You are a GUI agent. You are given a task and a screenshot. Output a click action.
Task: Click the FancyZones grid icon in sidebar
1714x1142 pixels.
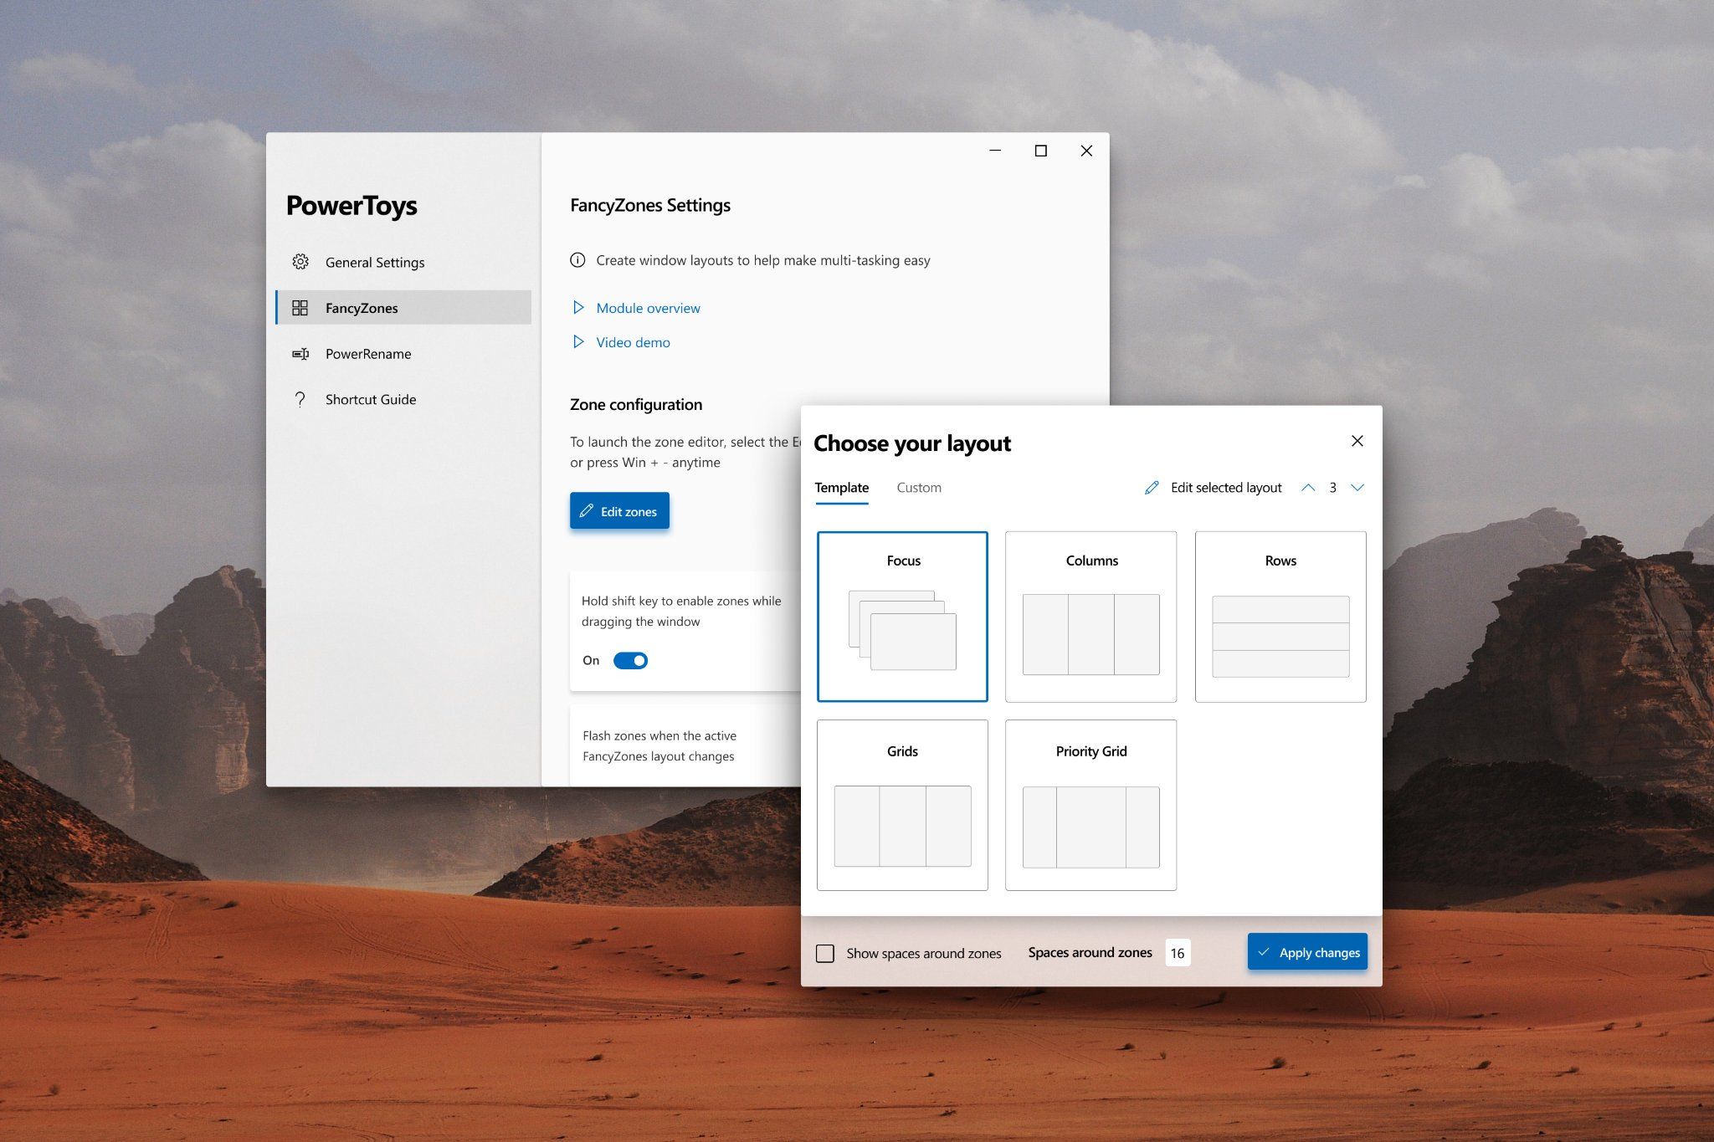tap(300, 308)
